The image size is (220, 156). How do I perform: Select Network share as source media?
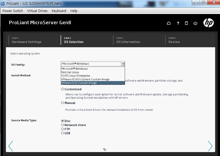(62, 125)
